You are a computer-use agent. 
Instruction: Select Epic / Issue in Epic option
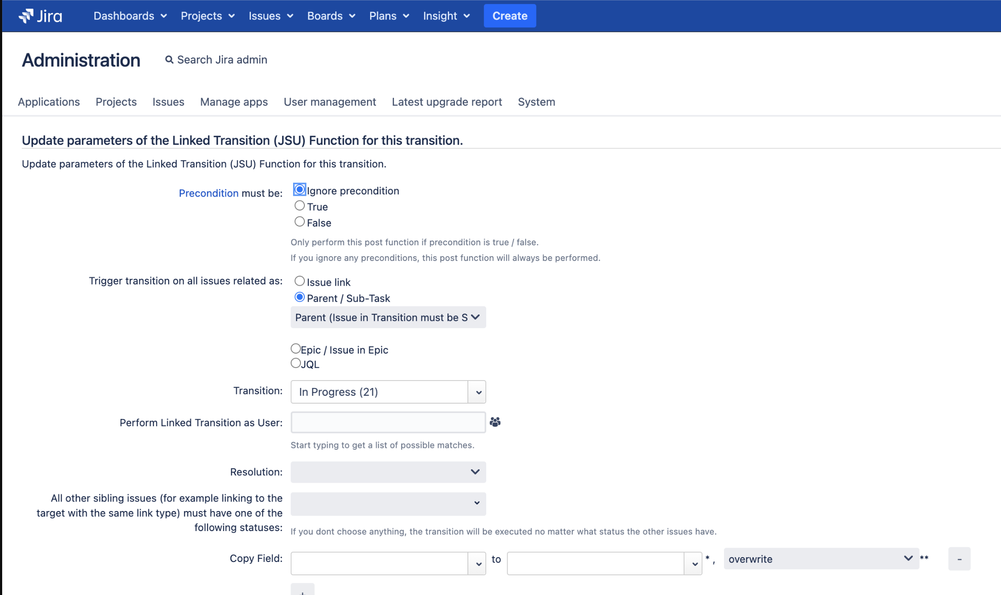pyautogui.click(x=296, y=349)
